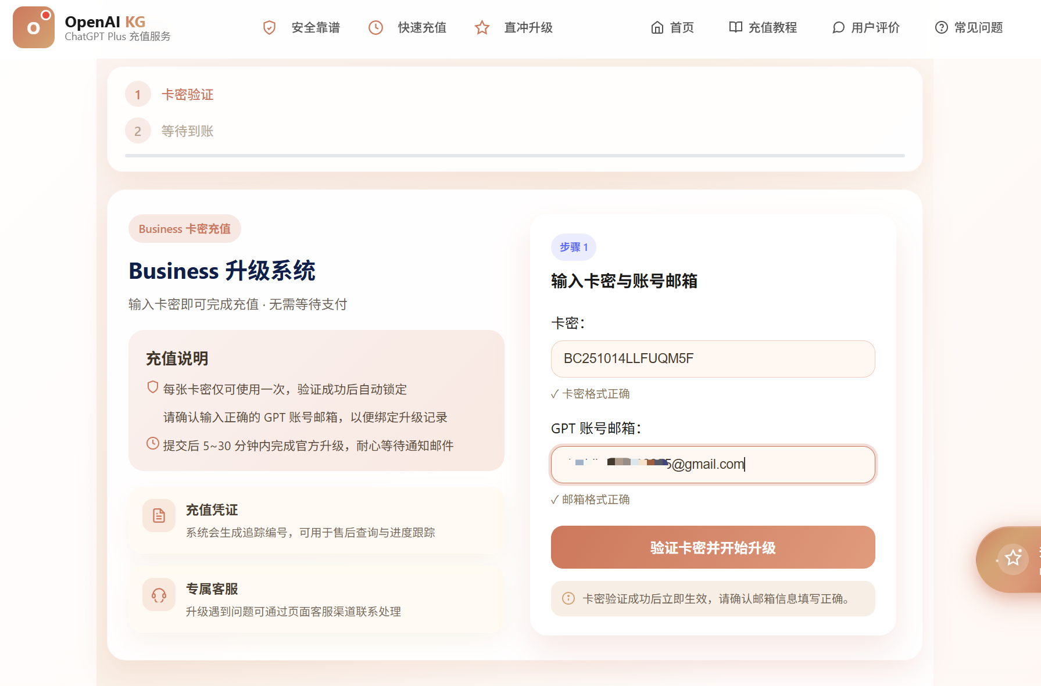Click the 充值说明 heading
Screen dimensions: 1041x686
(x=177, y=358)
